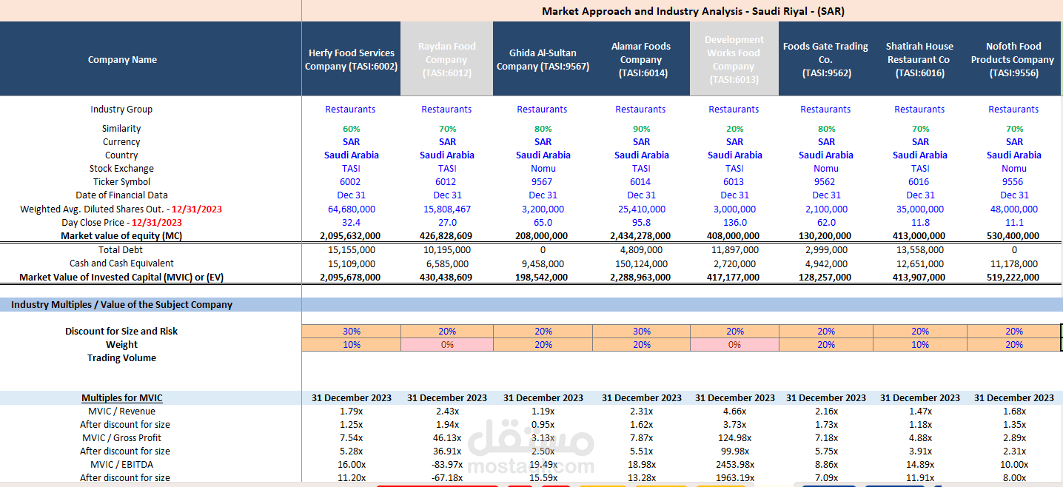The width and height of the screenshot is (1063, 487).
Task: Select Nofoth after-discount revenue multiple 1.35x
Action: click(x=1013, y=425)
